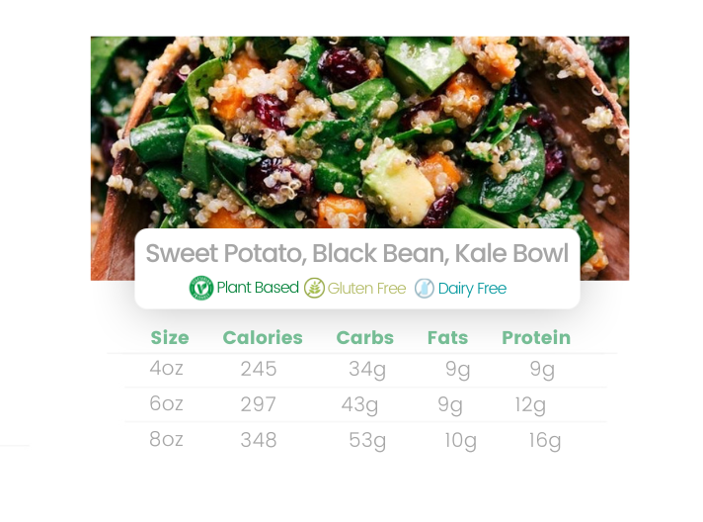Click the Sweet Potato, Black Bean, Kale Bowl title

pos(357,253)
